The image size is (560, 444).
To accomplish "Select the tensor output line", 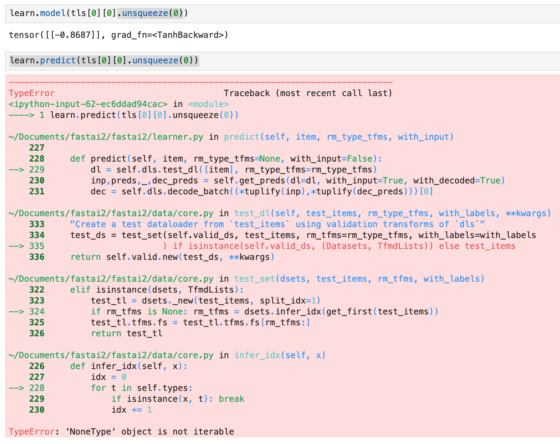I will tap(118, 35).
